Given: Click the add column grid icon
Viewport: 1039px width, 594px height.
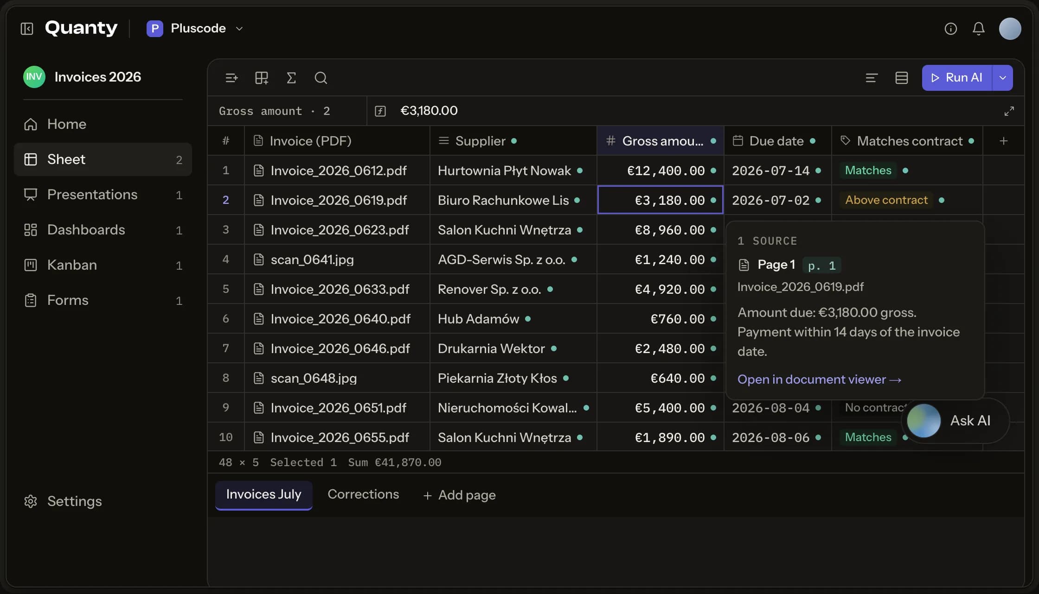Looking at the screenshot, I should pos(262,78).
